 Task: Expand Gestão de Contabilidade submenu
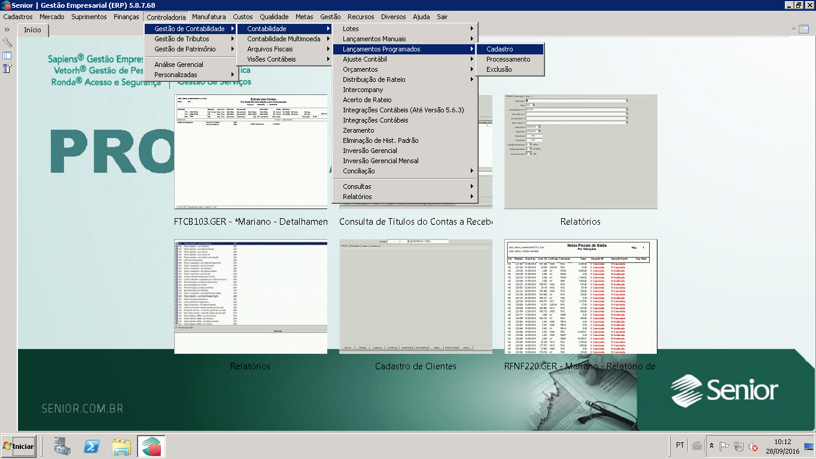click(x=190, y=29)
